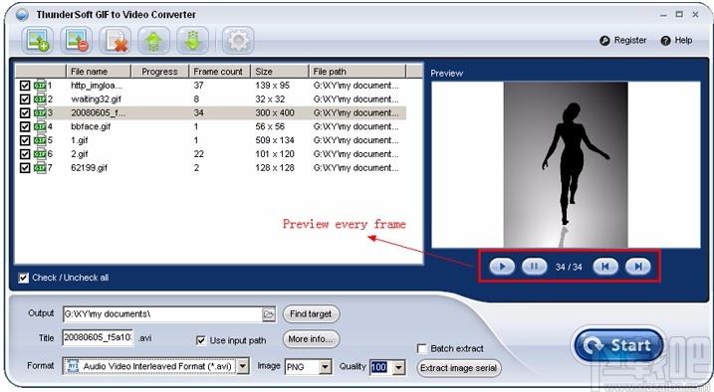The width and height of the screenshot is (714, 392).
Task: Click the Clear all files toolbar icon
Action: click(x=116, y=40)
